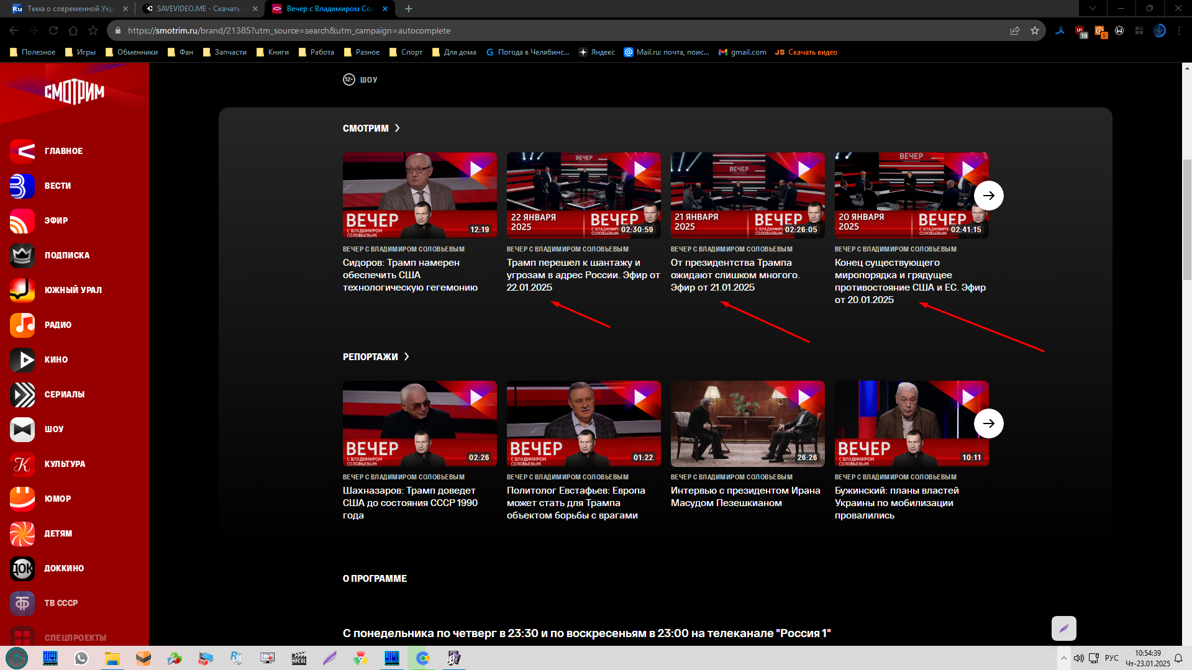Open the Вести sidebar icon

click(22, 186)
